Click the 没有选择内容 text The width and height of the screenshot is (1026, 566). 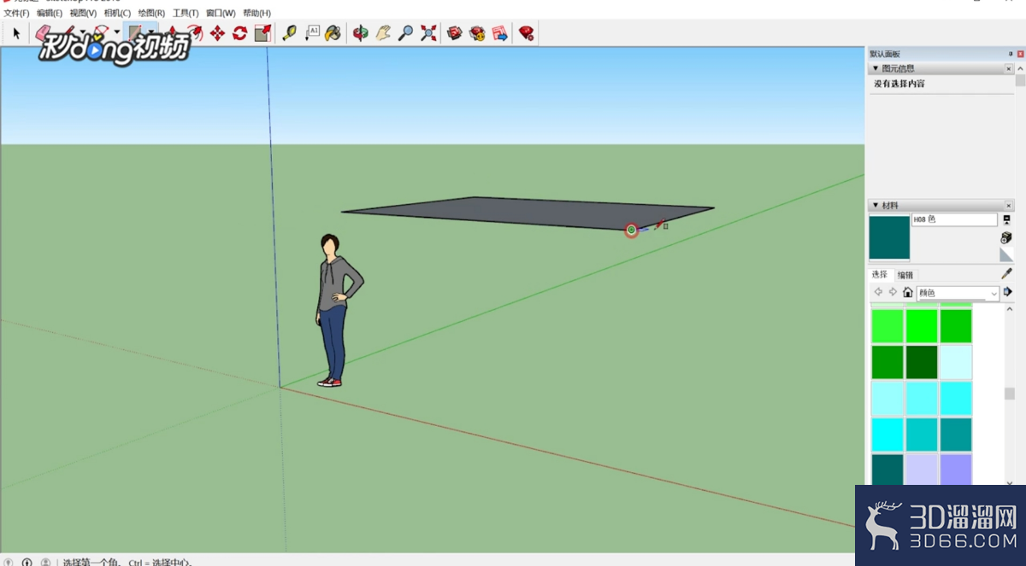click(899, 84)
